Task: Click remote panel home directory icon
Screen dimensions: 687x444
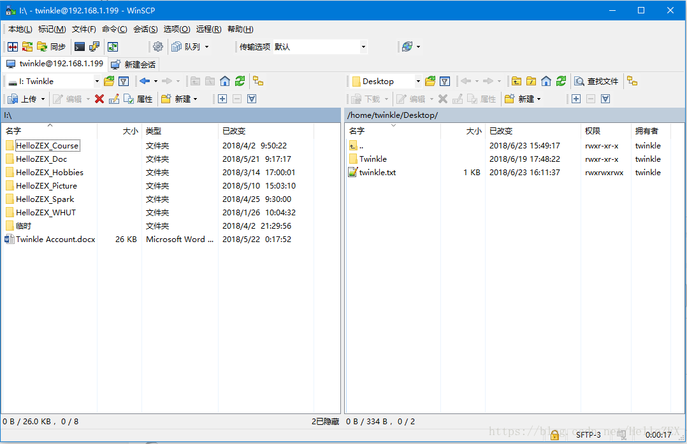Action: point(546,82)
